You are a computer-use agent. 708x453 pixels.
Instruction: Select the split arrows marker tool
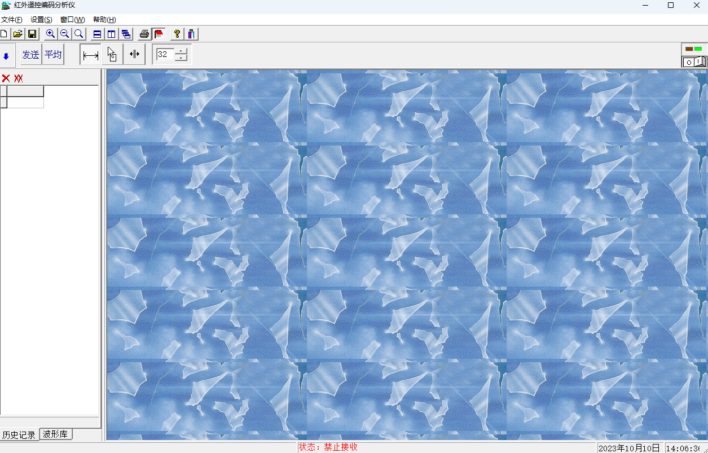134,55
